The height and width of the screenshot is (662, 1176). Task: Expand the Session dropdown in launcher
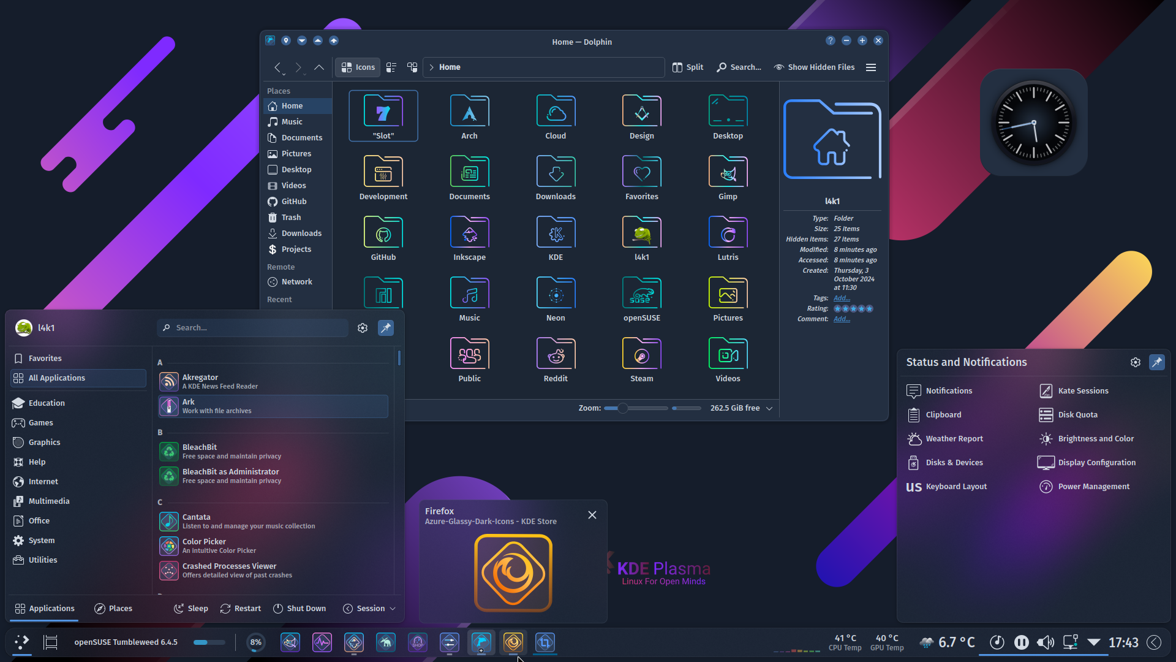tap(369, 609)
